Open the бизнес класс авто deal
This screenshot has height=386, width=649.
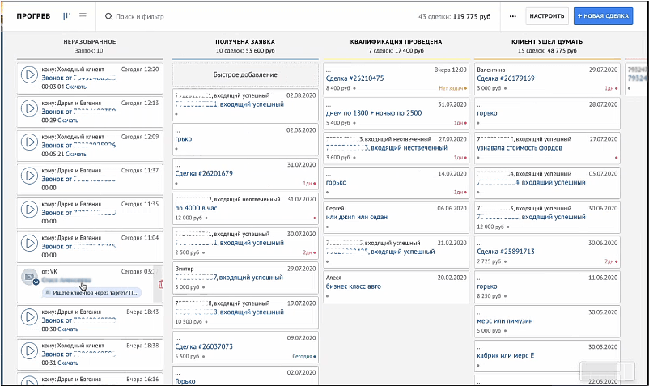click(x=353, y=286)
